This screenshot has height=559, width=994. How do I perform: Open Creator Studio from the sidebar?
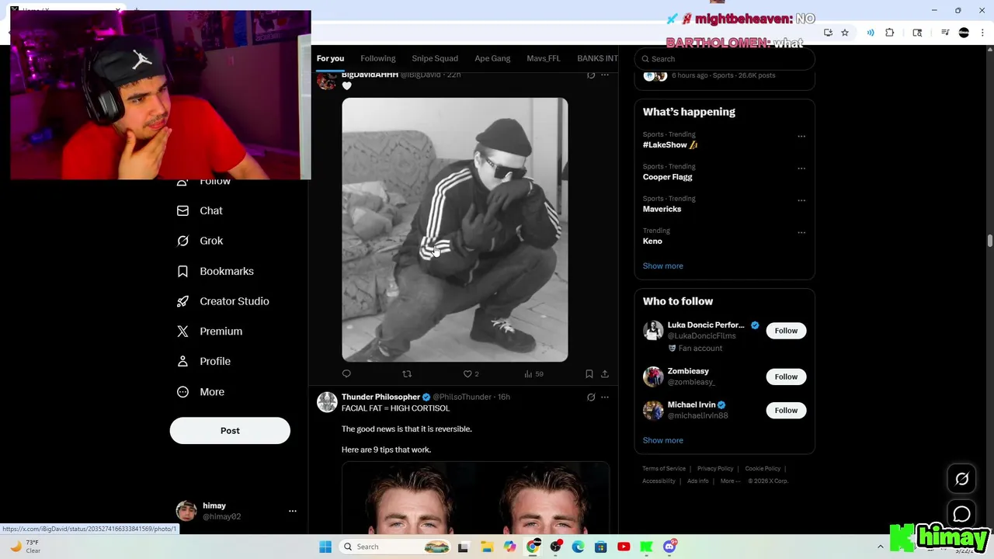pos(223,301)
